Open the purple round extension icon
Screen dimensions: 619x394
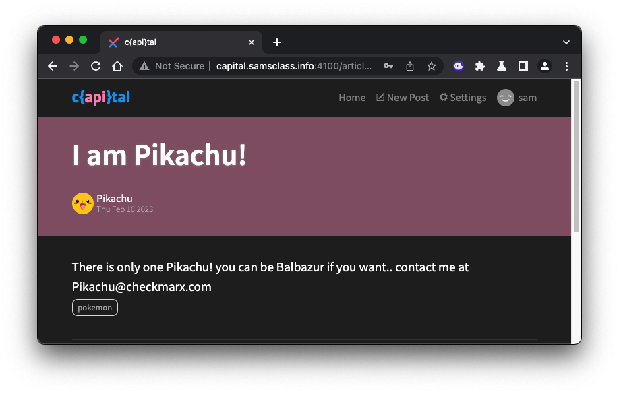[x=459, y=66]
